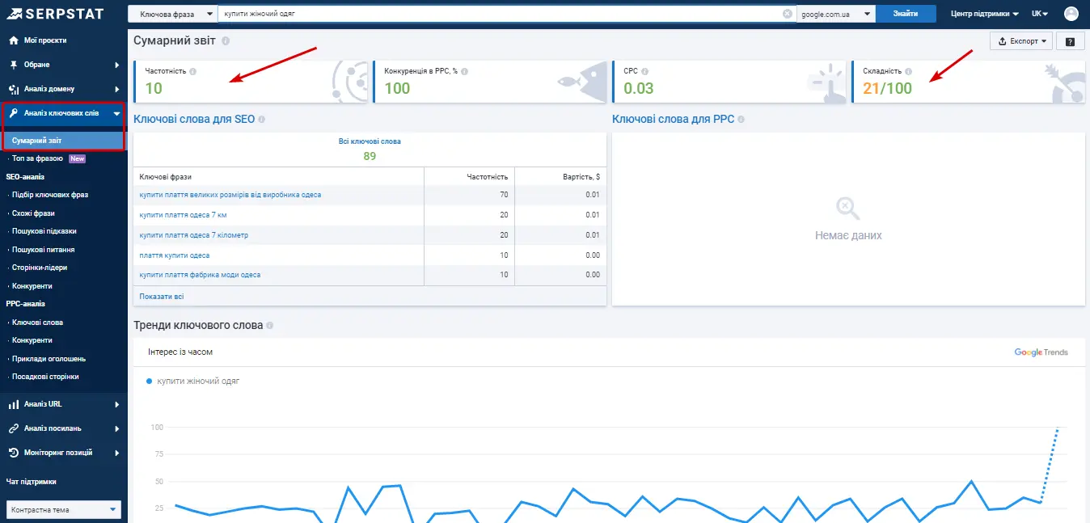The image size is (1090, 523).
Task: Click info icon beside Тренди ключового слова
Action: 270,326
